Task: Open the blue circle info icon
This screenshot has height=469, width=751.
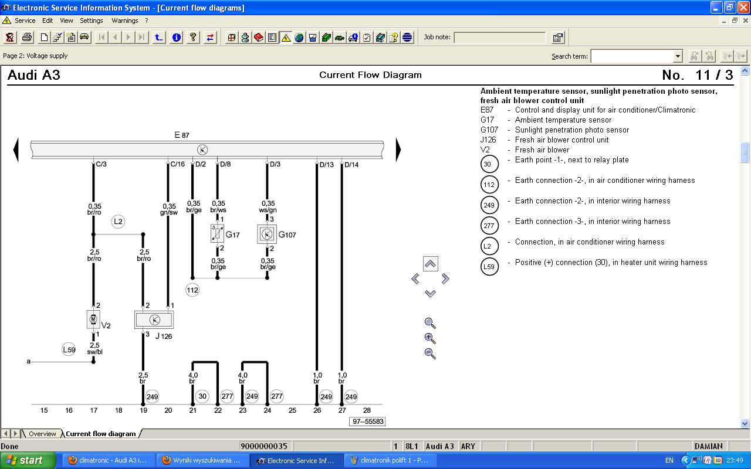Action: coord(176,38)
